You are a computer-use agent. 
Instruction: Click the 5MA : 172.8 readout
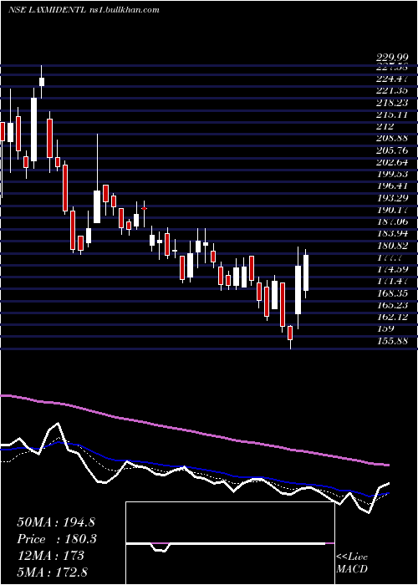click(x=52, y=572)
